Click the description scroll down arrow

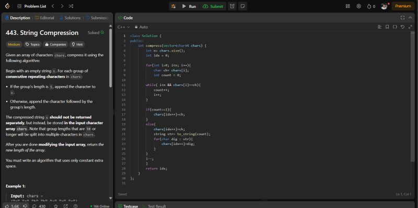tap(111, 198)
